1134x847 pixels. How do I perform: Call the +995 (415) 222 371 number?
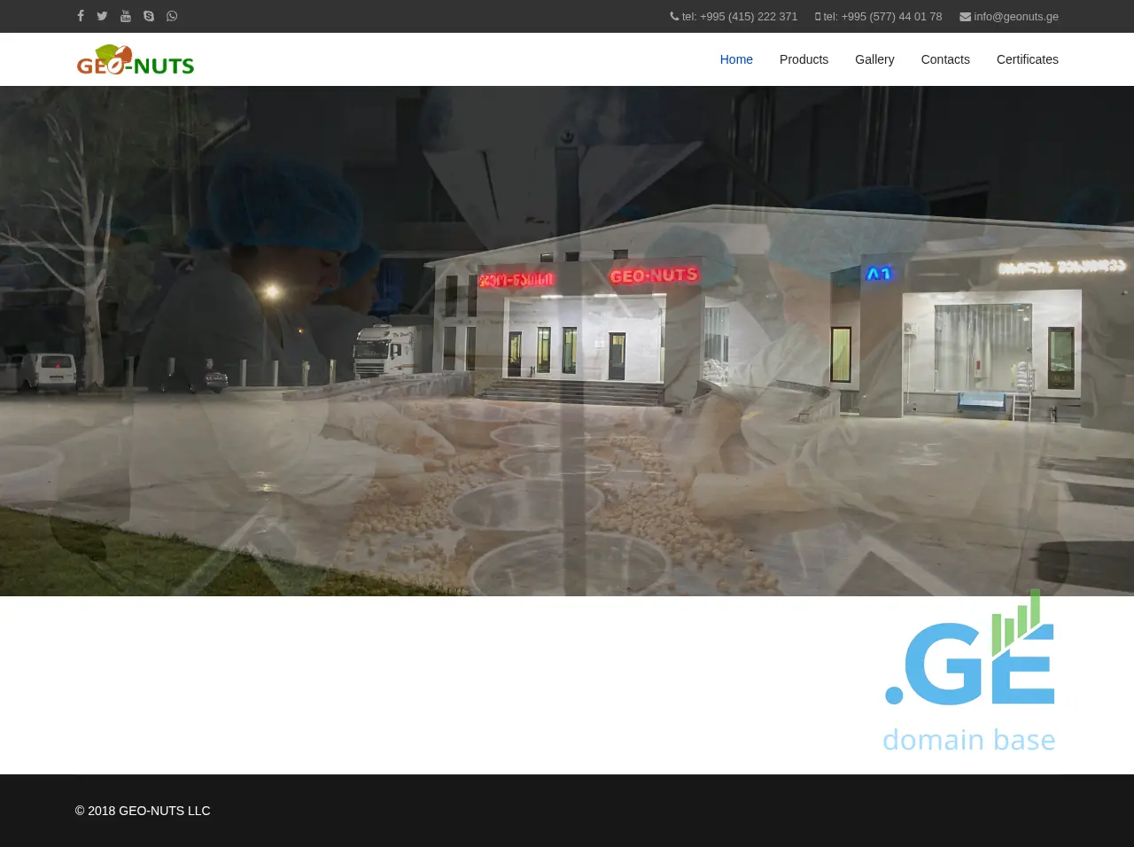(740, 16)
